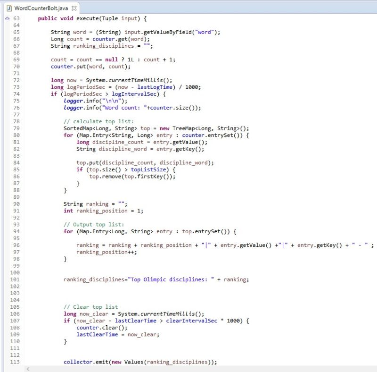377x372 pixels.
Task: Click 'topListSize' on line 85
Action: tap(148, 169)
